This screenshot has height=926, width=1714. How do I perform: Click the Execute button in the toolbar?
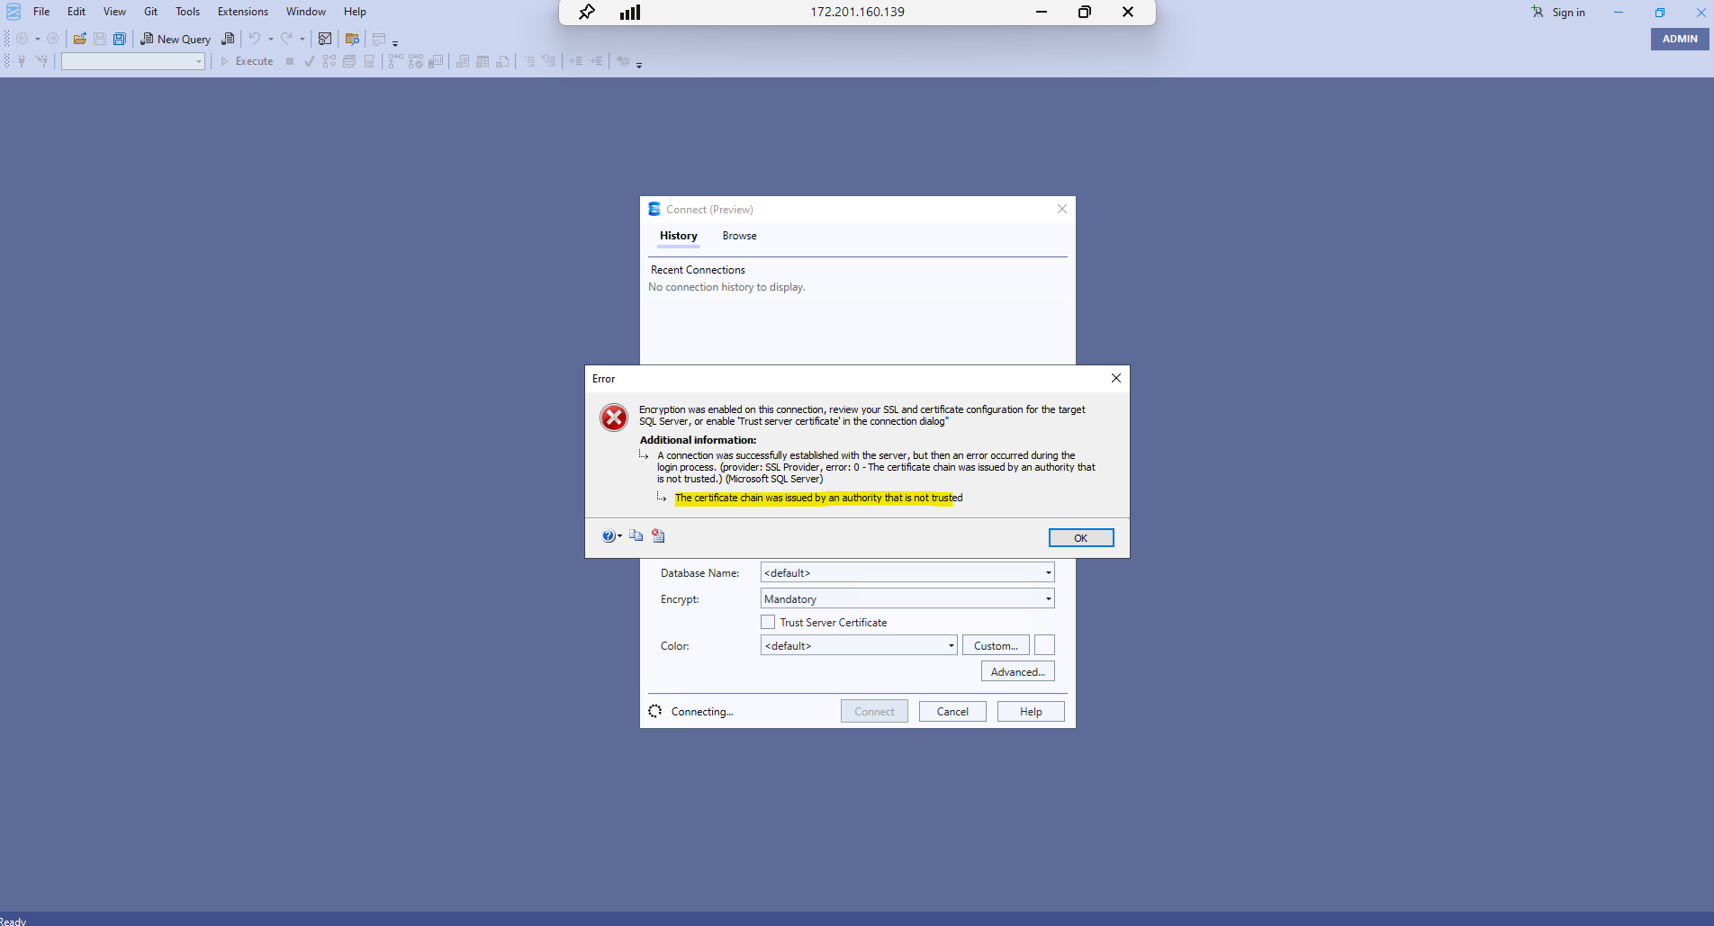coord(247,61)
